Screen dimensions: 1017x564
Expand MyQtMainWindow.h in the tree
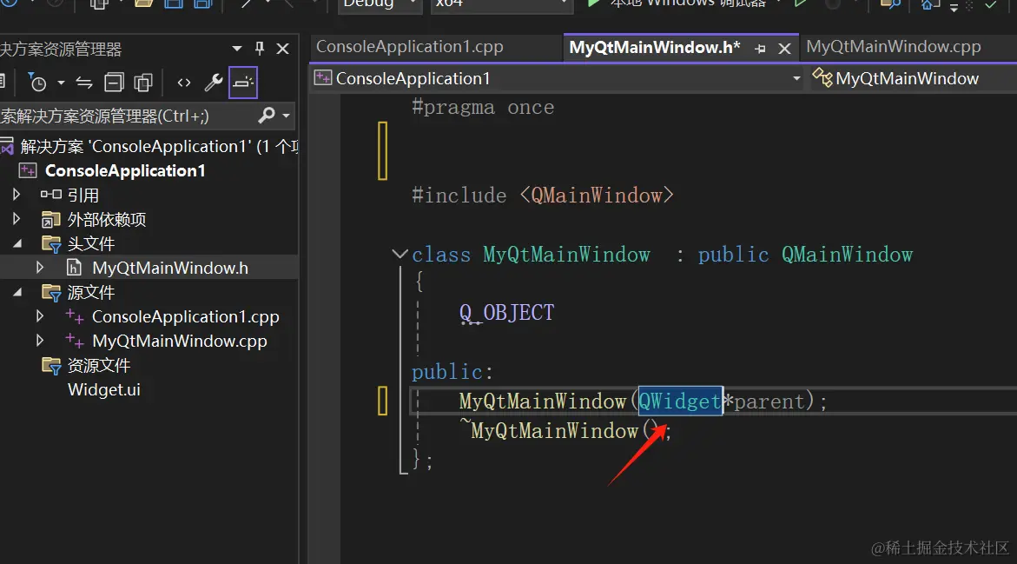[40, 268]
